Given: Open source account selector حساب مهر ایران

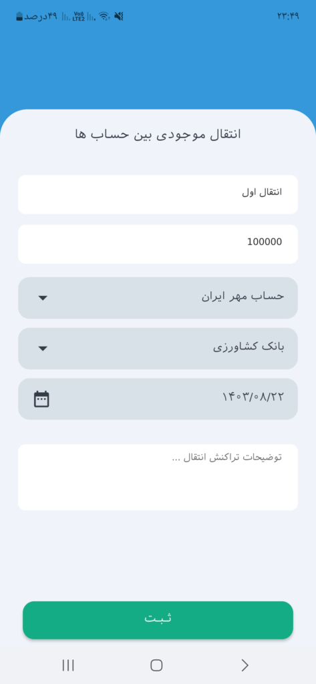Looking at the screenshot, I should (158, 298).
